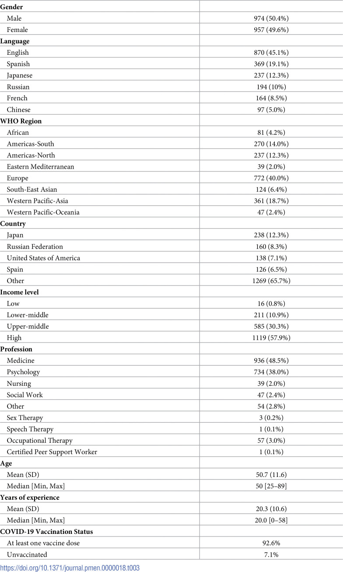This screenshot has height=572, width=343.
Task: Click the Median value 20.0 [0–58]
Action: tap(271, 520)
